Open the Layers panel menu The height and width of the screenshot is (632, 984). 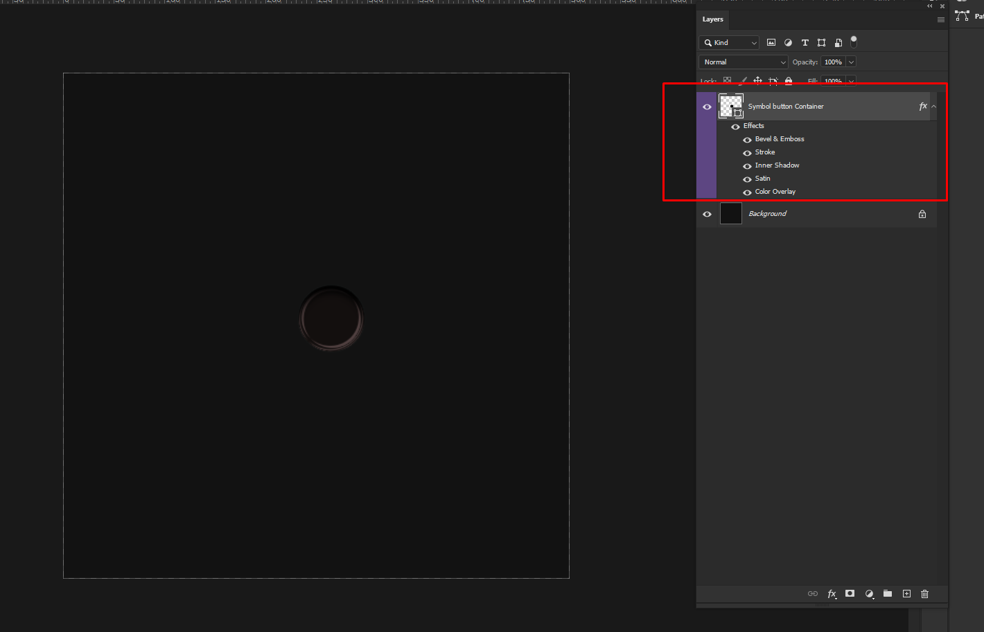click(x=940, y=19)
